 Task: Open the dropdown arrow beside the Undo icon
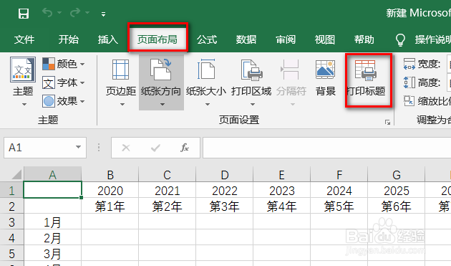click(x=59, y=13)
